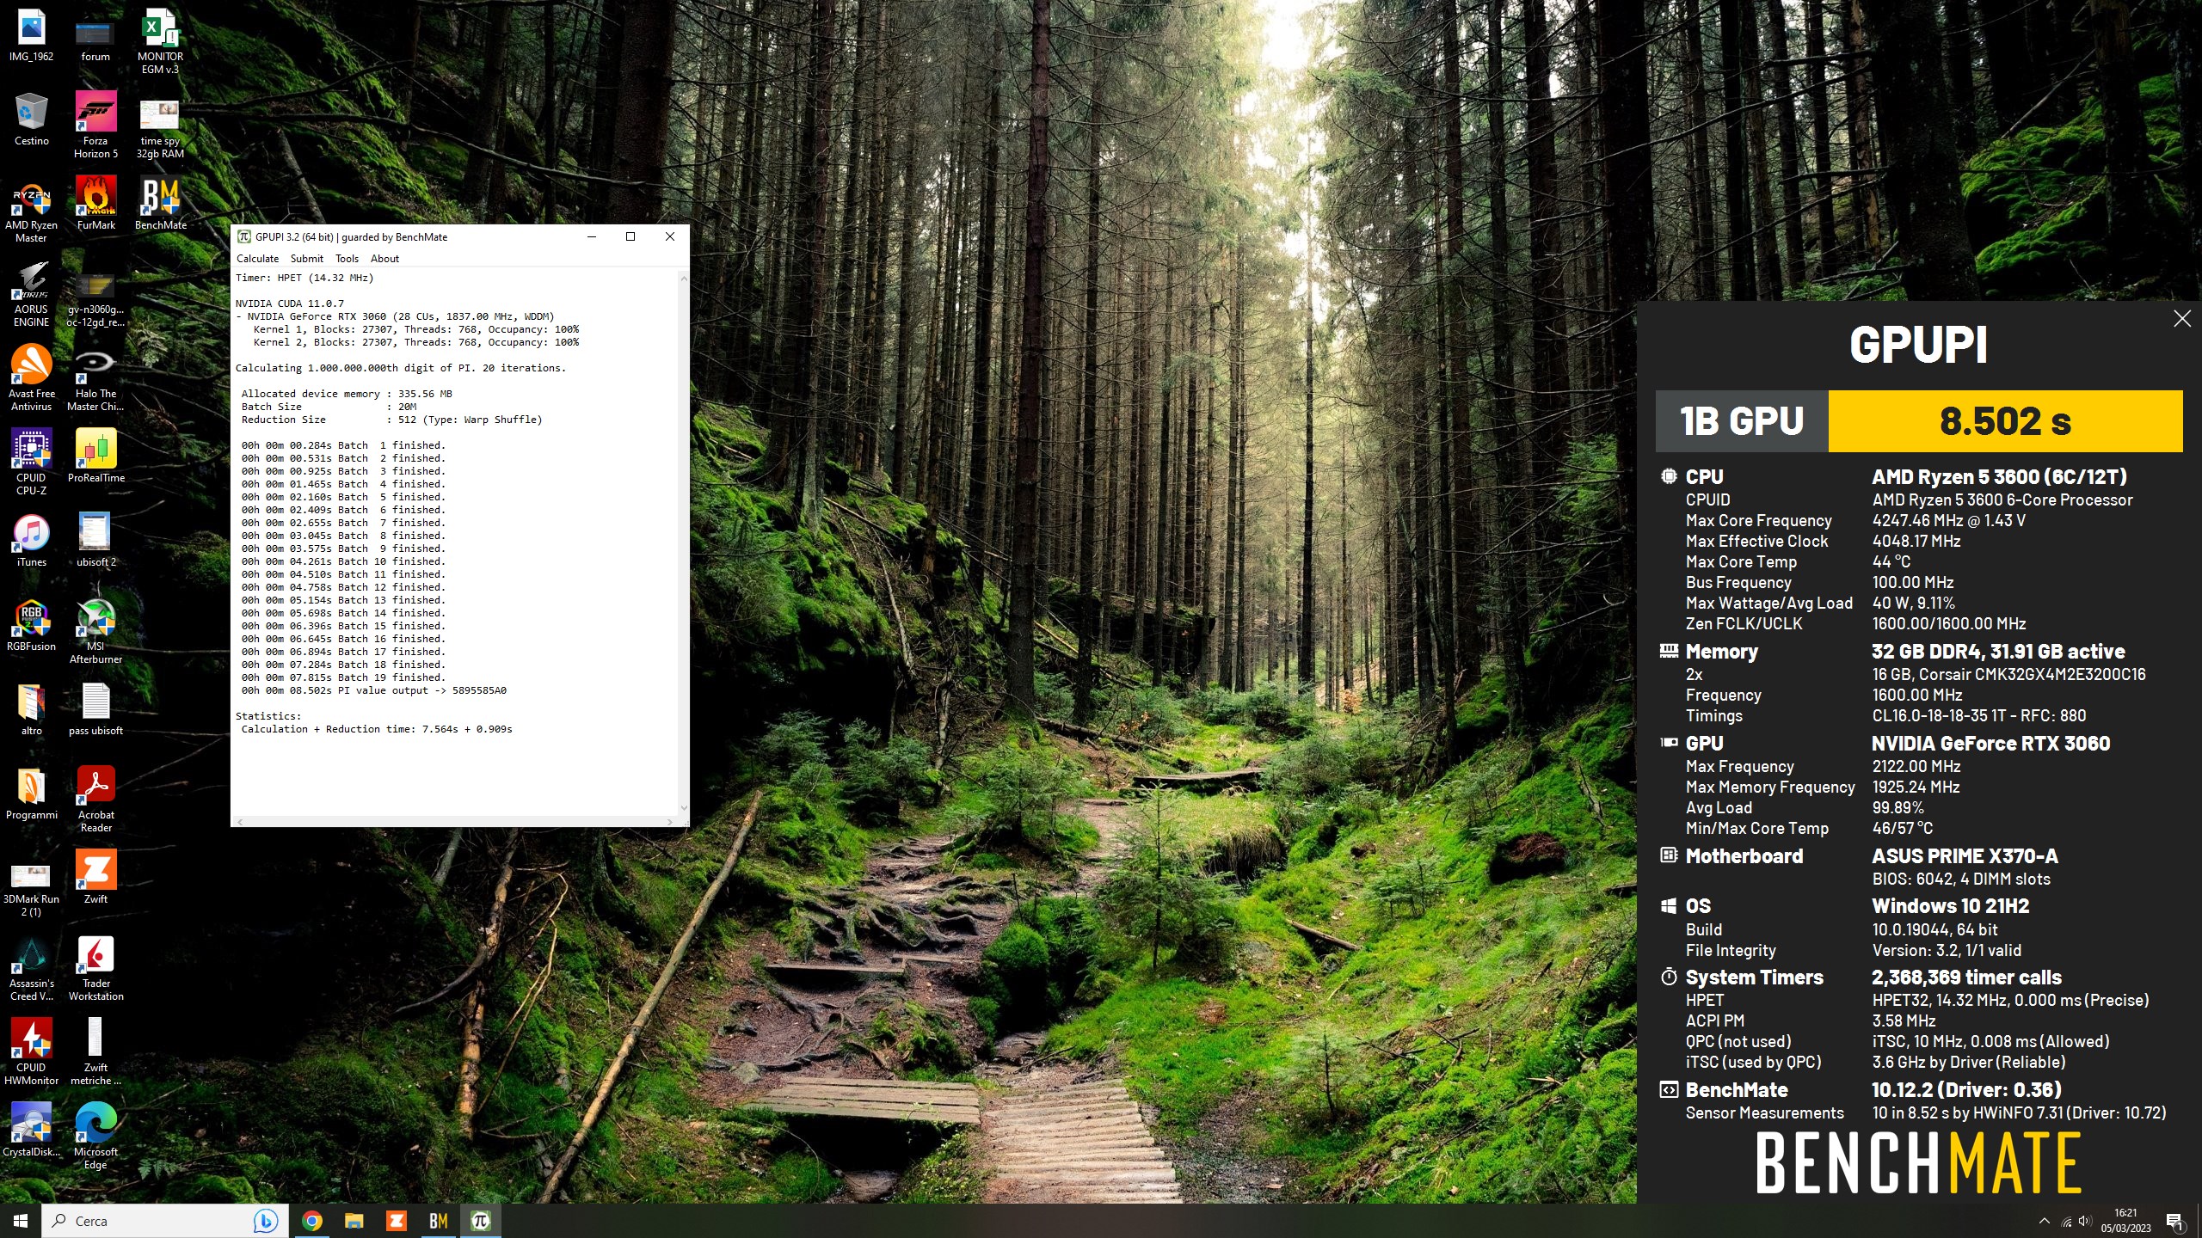Click GPUPI vertical scrollbar up arrow
This screenshot has width=2202, height=1238.
(684, 278)
